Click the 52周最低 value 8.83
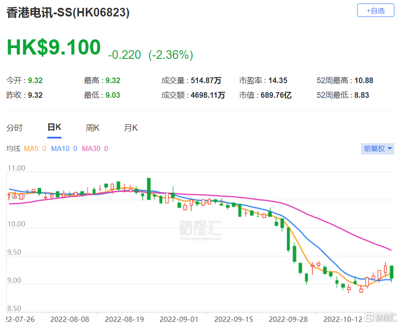This screenshot has width=400, height=325. (361, 95)
